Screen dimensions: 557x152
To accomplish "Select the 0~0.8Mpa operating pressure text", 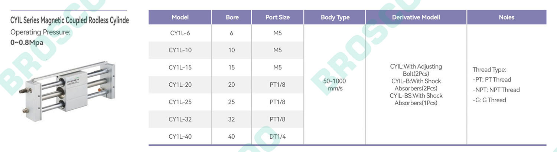I will click(x=27, y=42).
